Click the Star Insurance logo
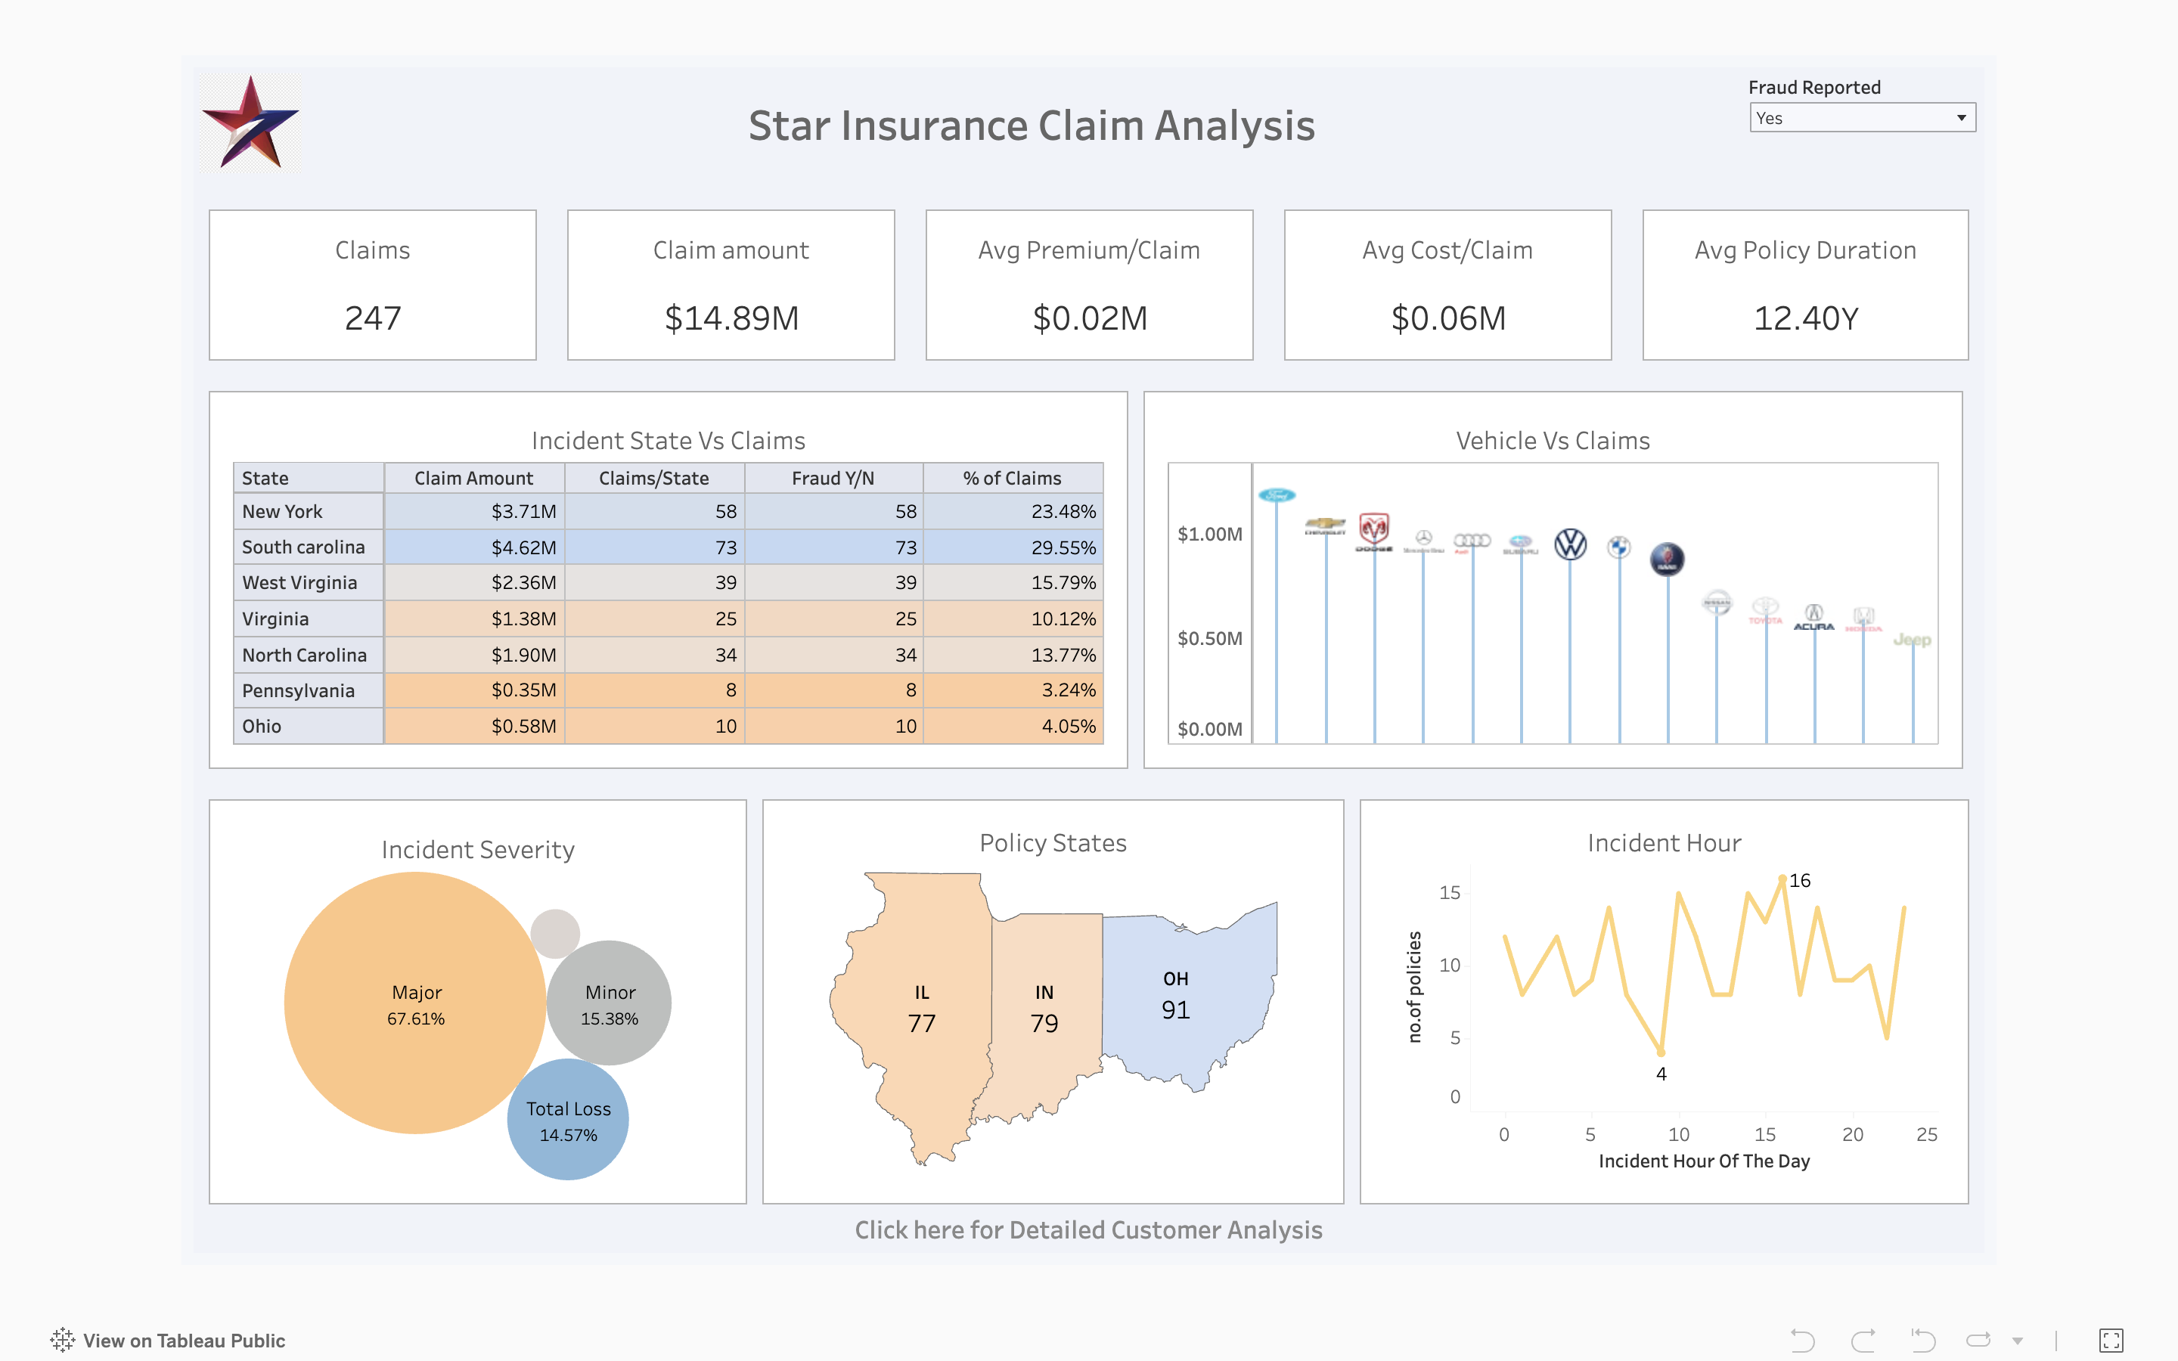 [250, 124]
